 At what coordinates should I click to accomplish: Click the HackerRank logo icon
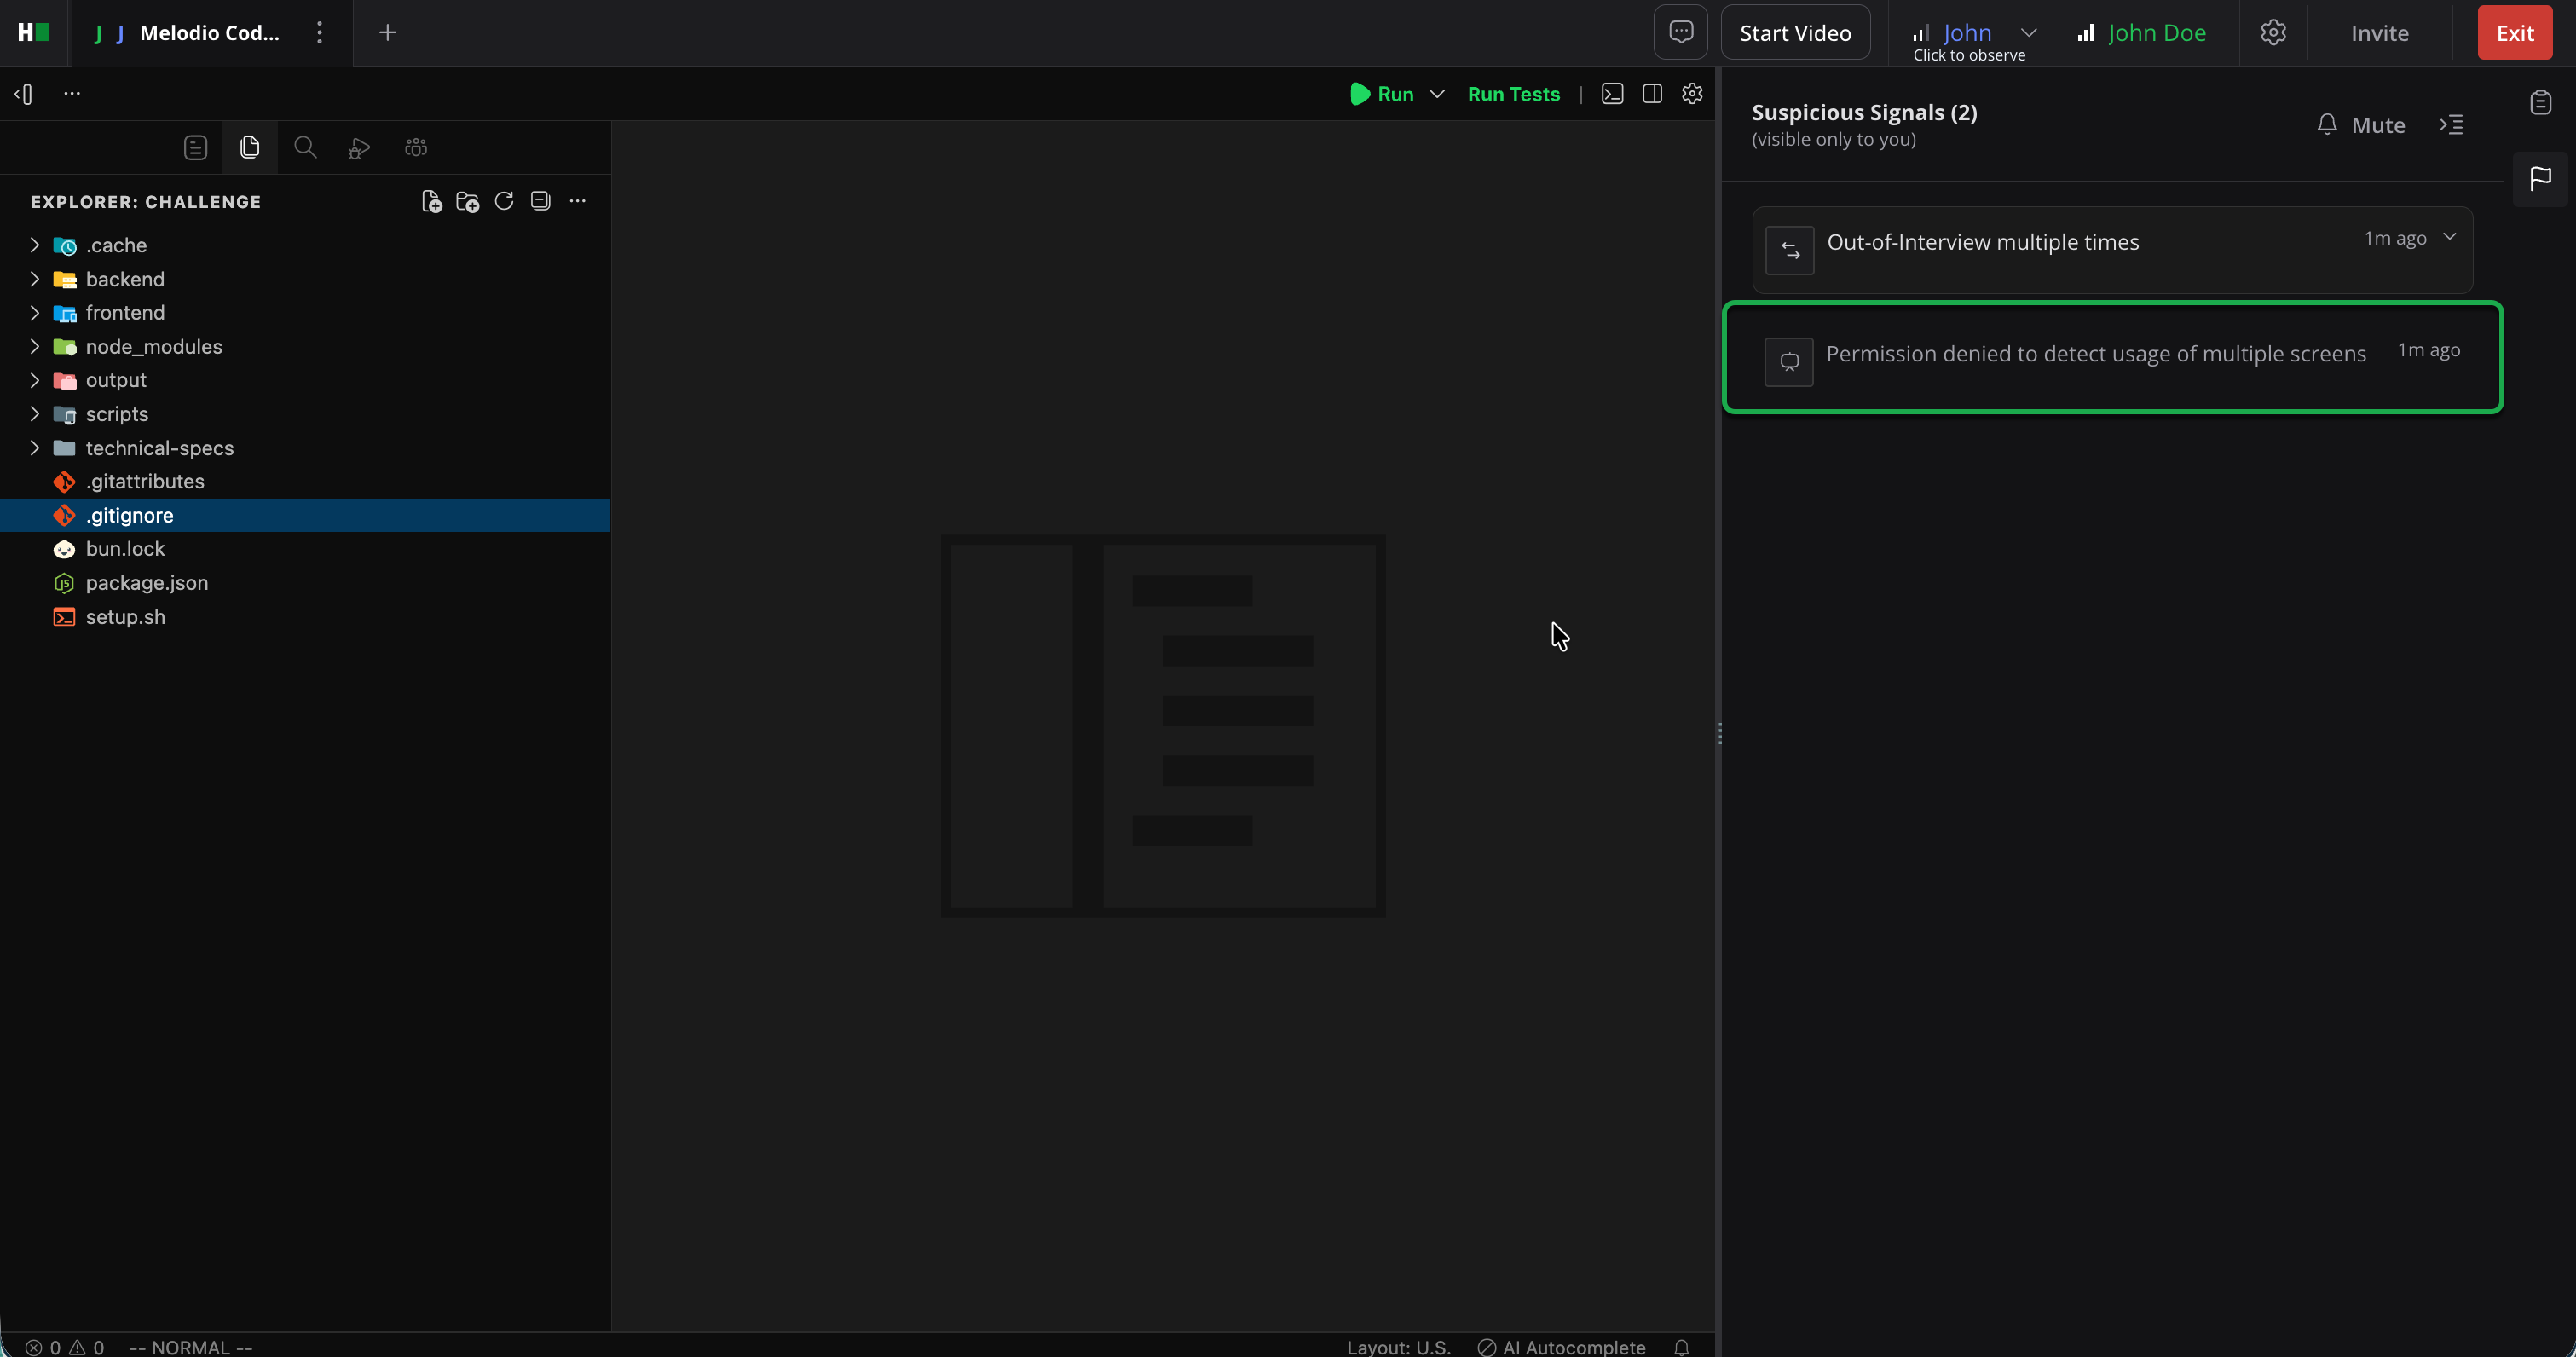[x=34, y=32]
